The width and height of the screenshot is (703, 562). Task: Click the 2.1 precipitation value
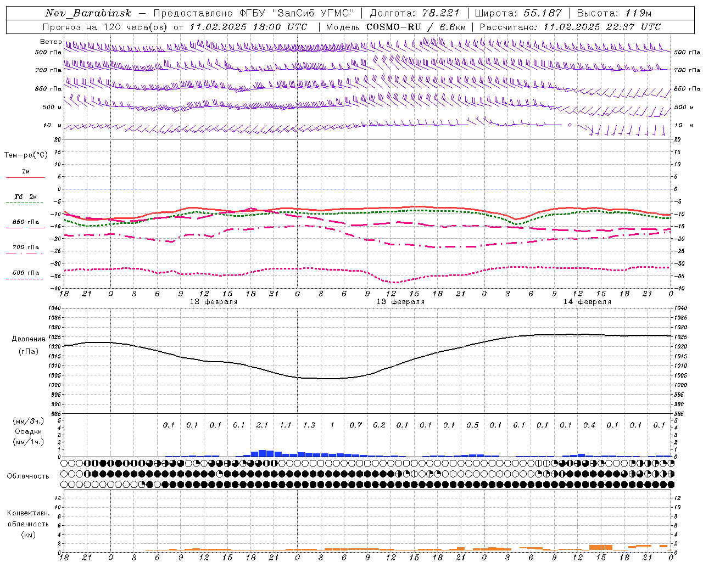(x=262, y=425)
